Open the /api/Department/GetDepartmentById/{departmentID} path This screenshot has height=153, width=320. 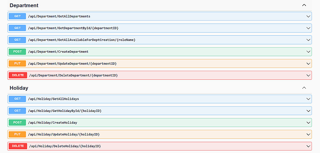click(73, 28)
